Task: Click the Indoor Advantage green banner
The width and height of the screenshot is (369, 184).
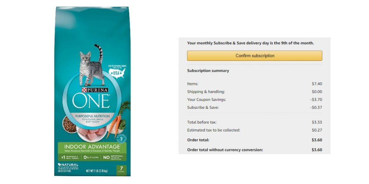Action: click(92, 152)
